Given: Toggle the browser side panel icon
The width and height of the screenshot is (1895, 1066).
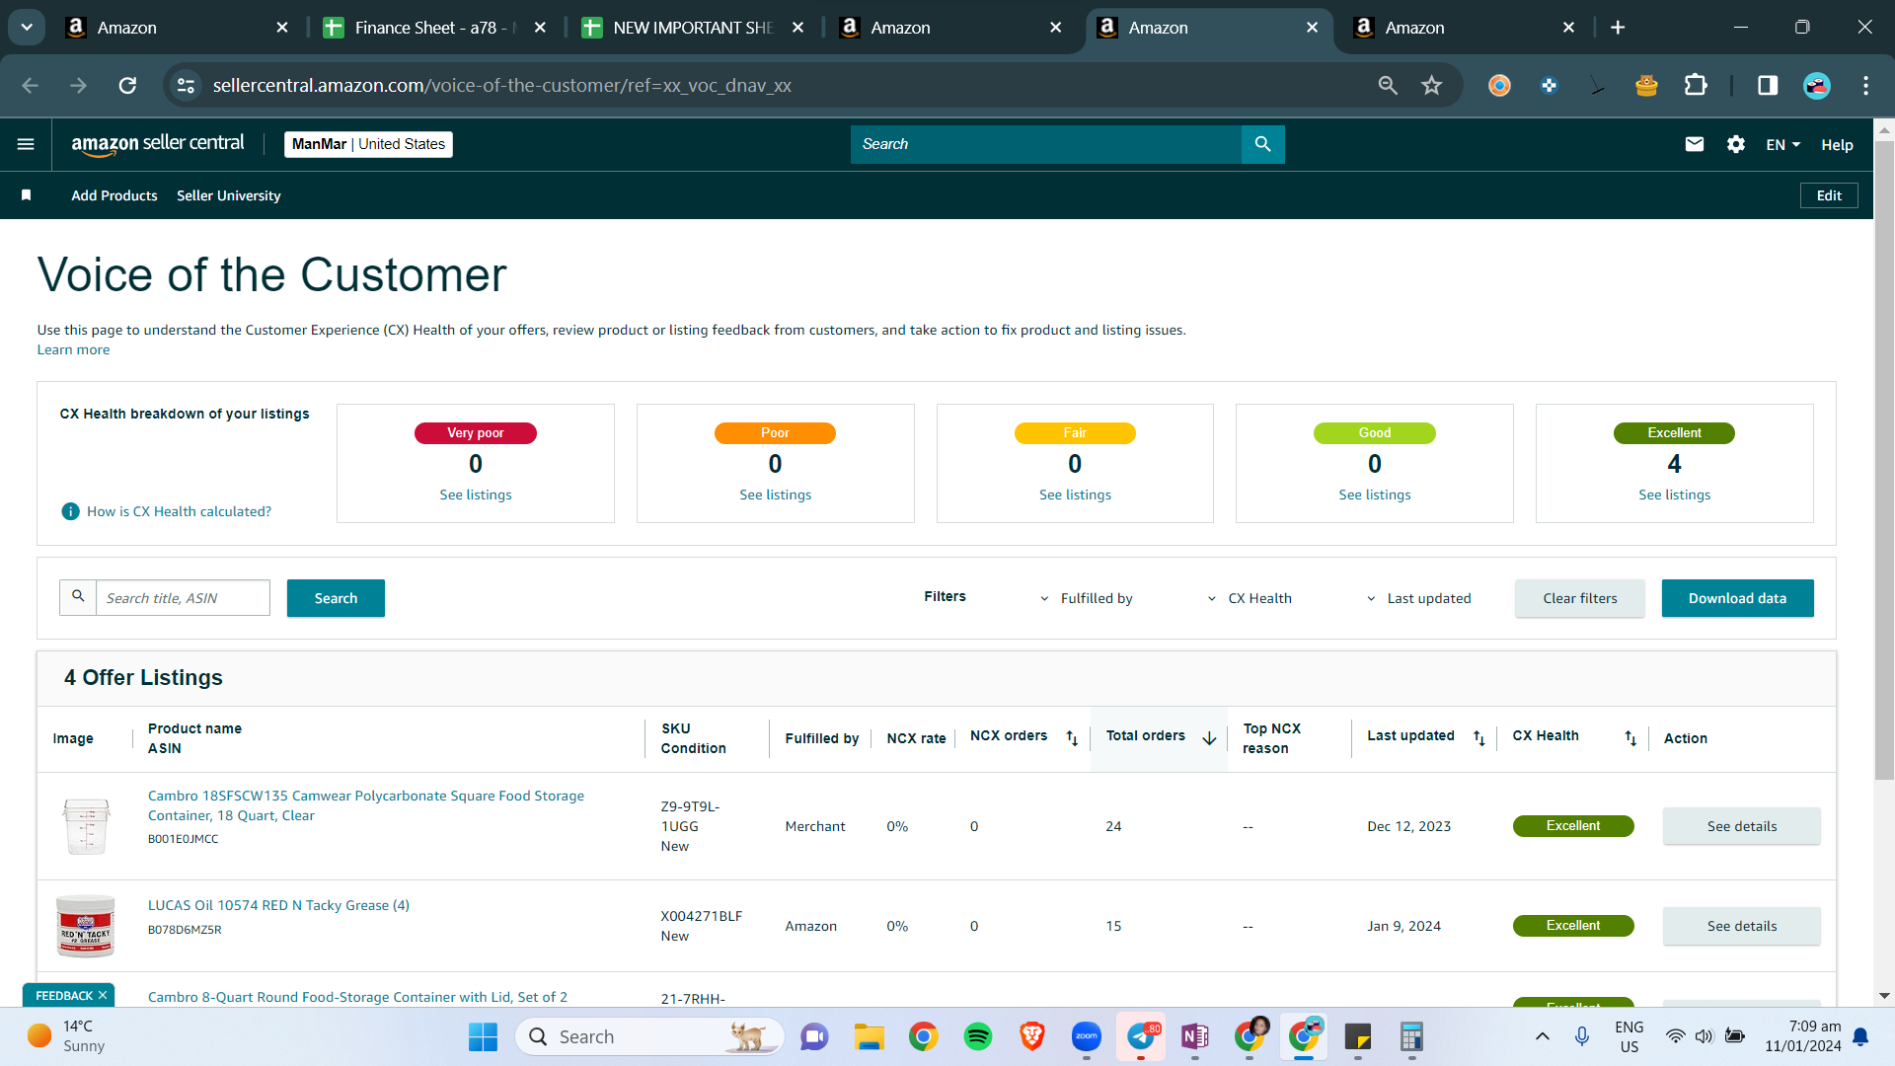Looking at the screenshot, I should pos(1768,86).
